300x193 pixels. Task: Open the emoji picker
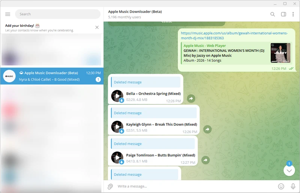[x=281, y=186]
